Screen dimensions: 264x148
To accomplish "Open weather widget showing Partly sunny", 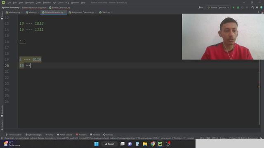I will coord(12,144).
